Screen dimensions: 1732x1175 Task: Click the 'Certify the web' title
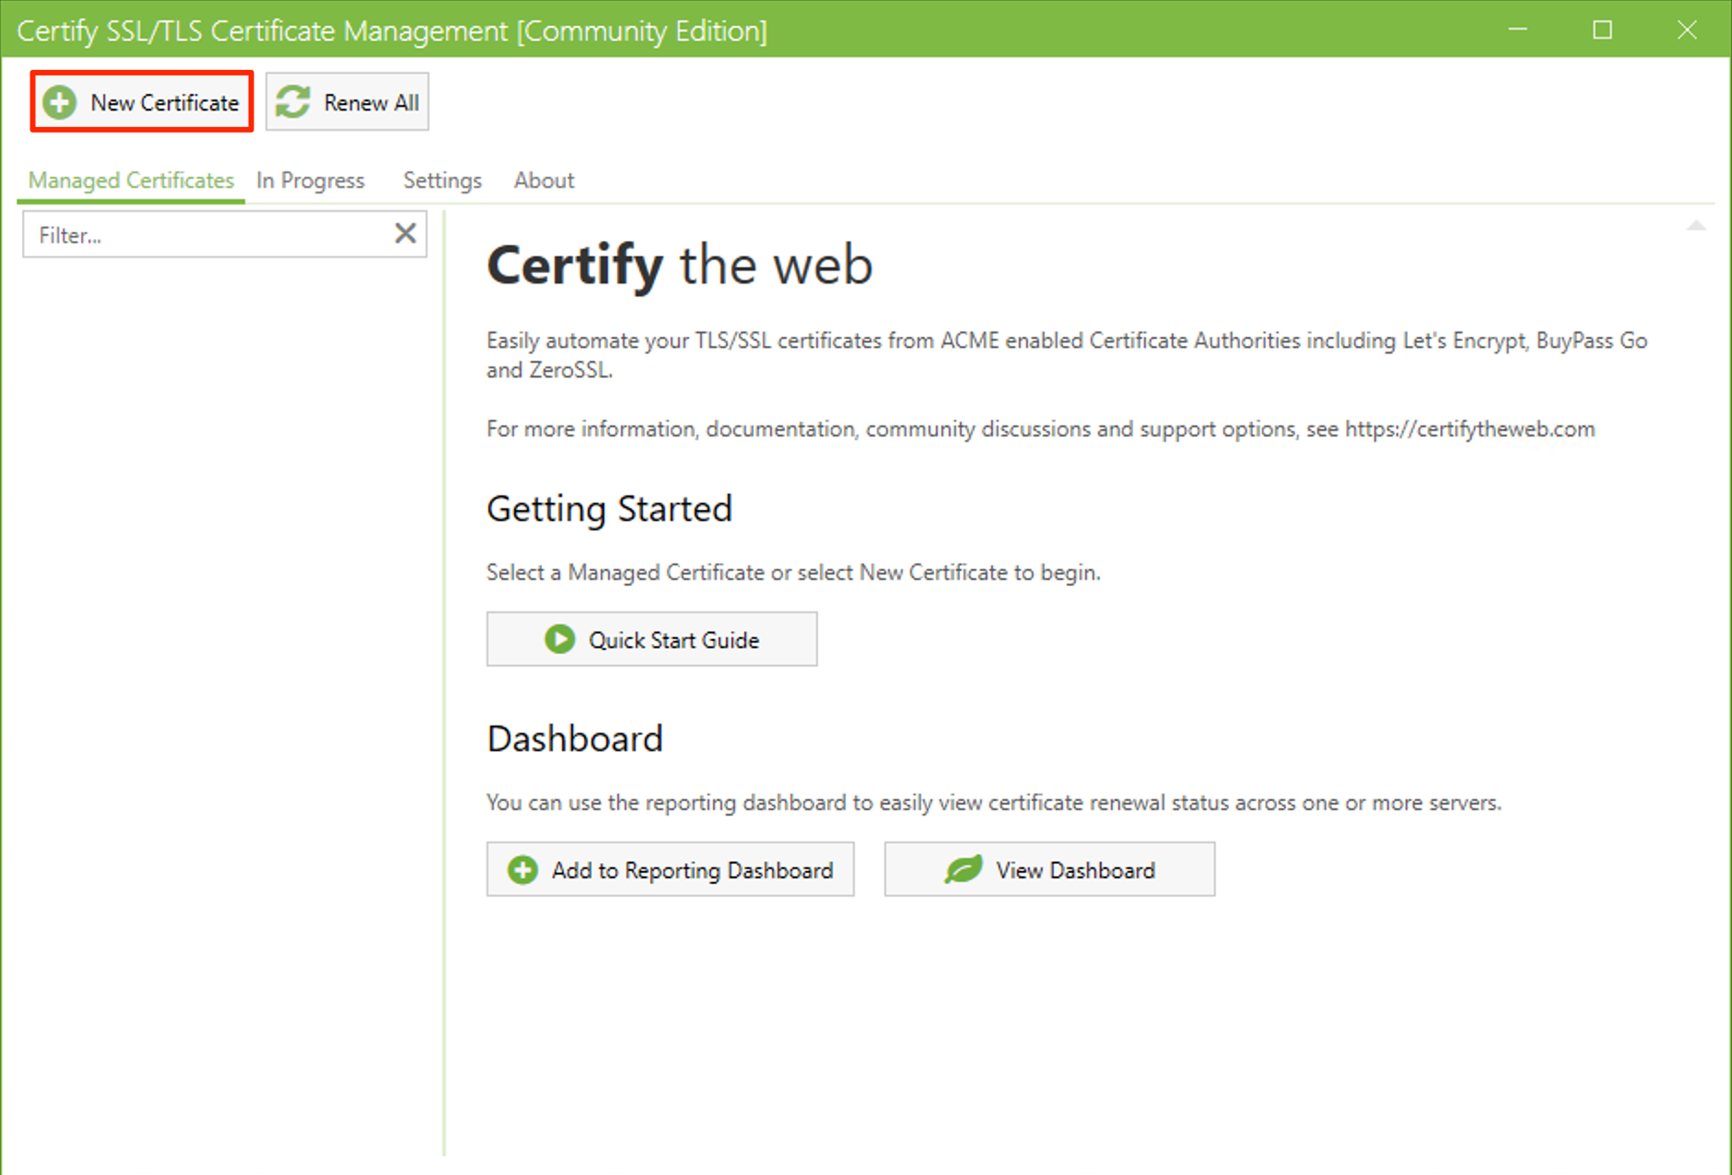coord(679,266)
